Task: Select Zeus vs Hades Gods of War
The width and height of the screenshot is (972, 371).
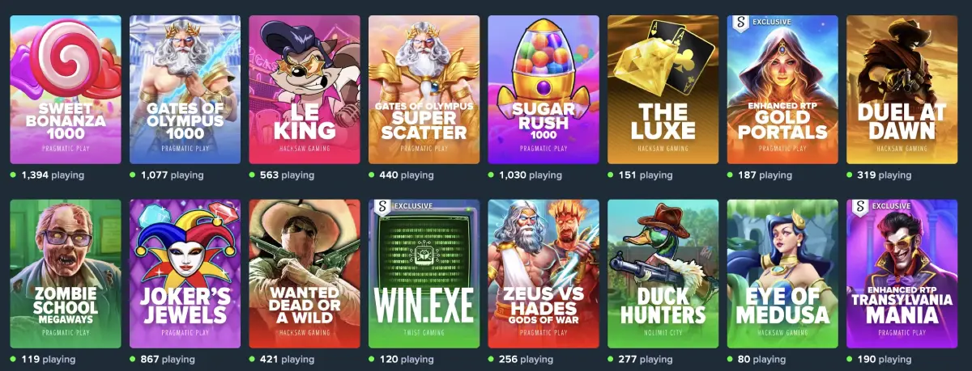Action: point(544,274)
